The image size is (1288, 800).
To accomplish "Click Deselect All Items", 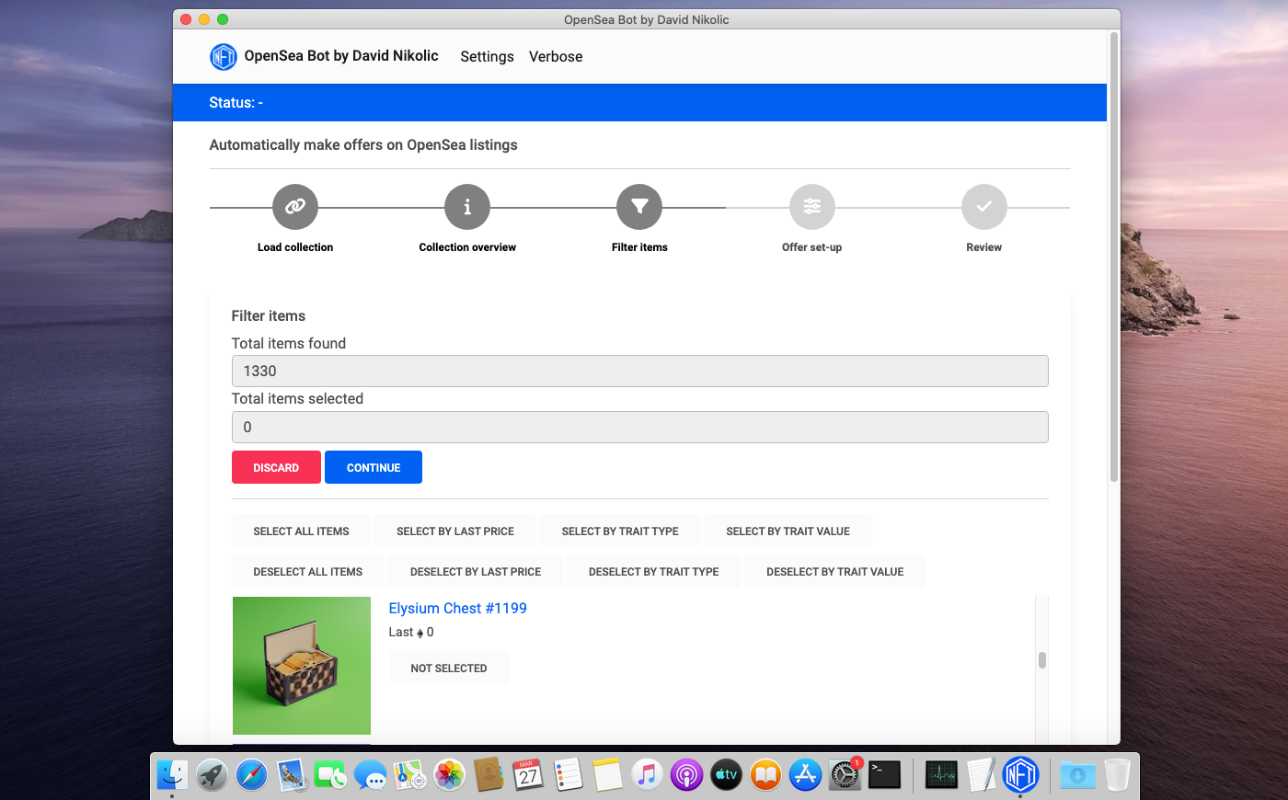I will (308, 572).
